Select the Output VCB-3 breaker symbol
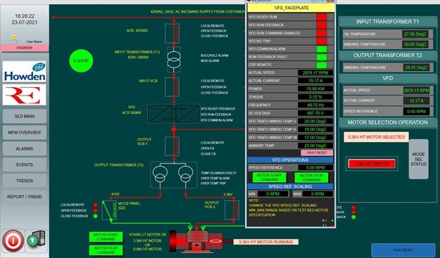The height and width of the screenshot is (258, 440). click(x=232, y=209)
